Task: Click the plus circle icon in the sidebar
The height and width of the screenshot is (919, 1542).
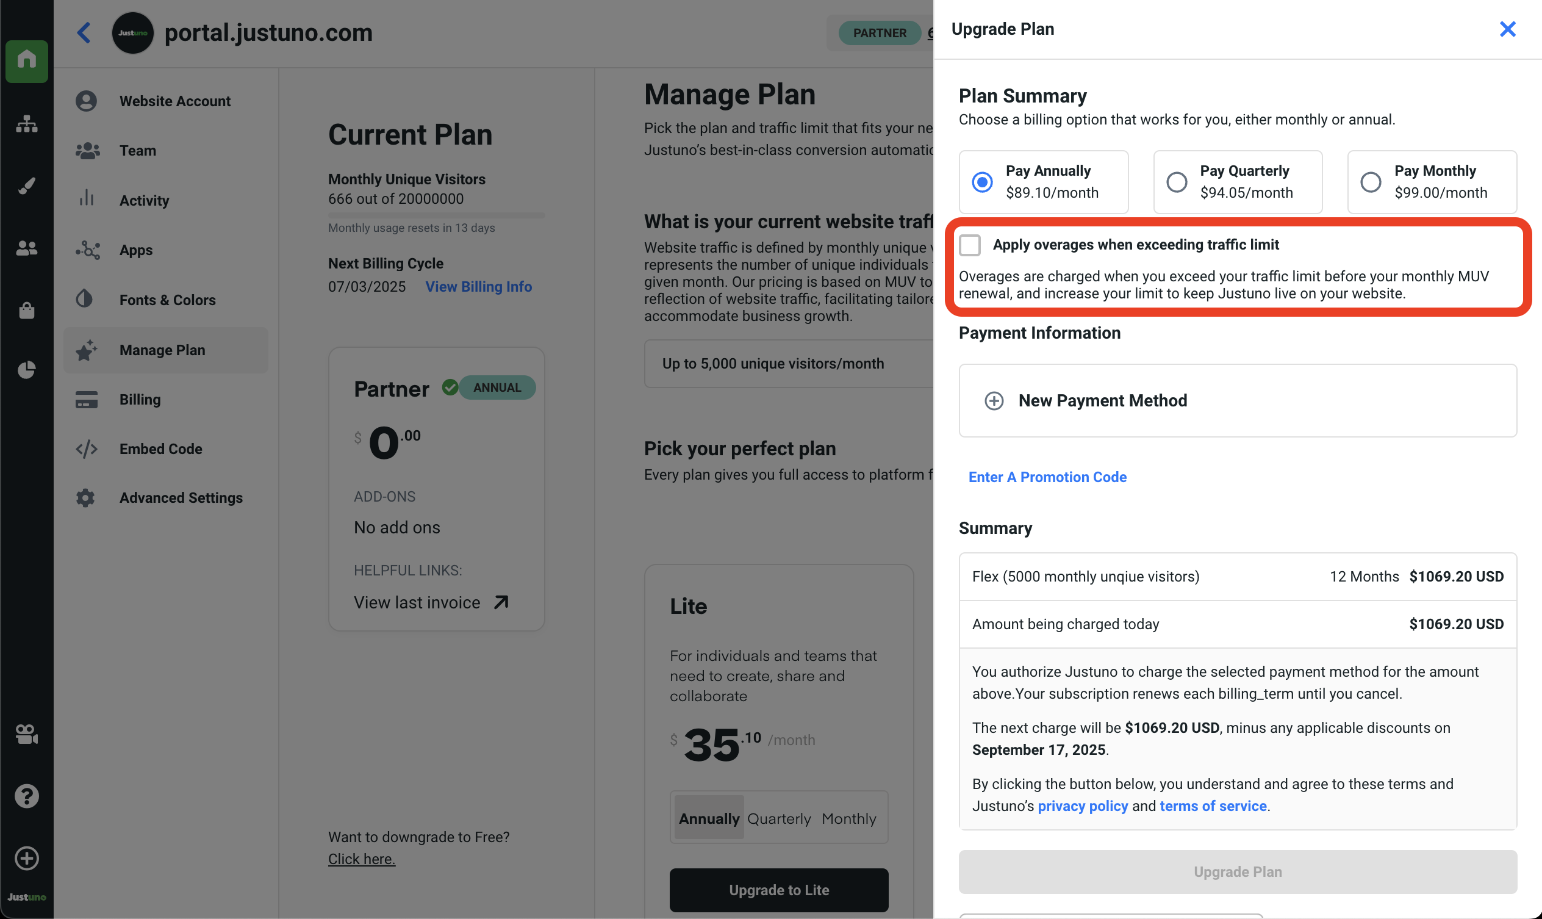Action: [x=27, y=859]
